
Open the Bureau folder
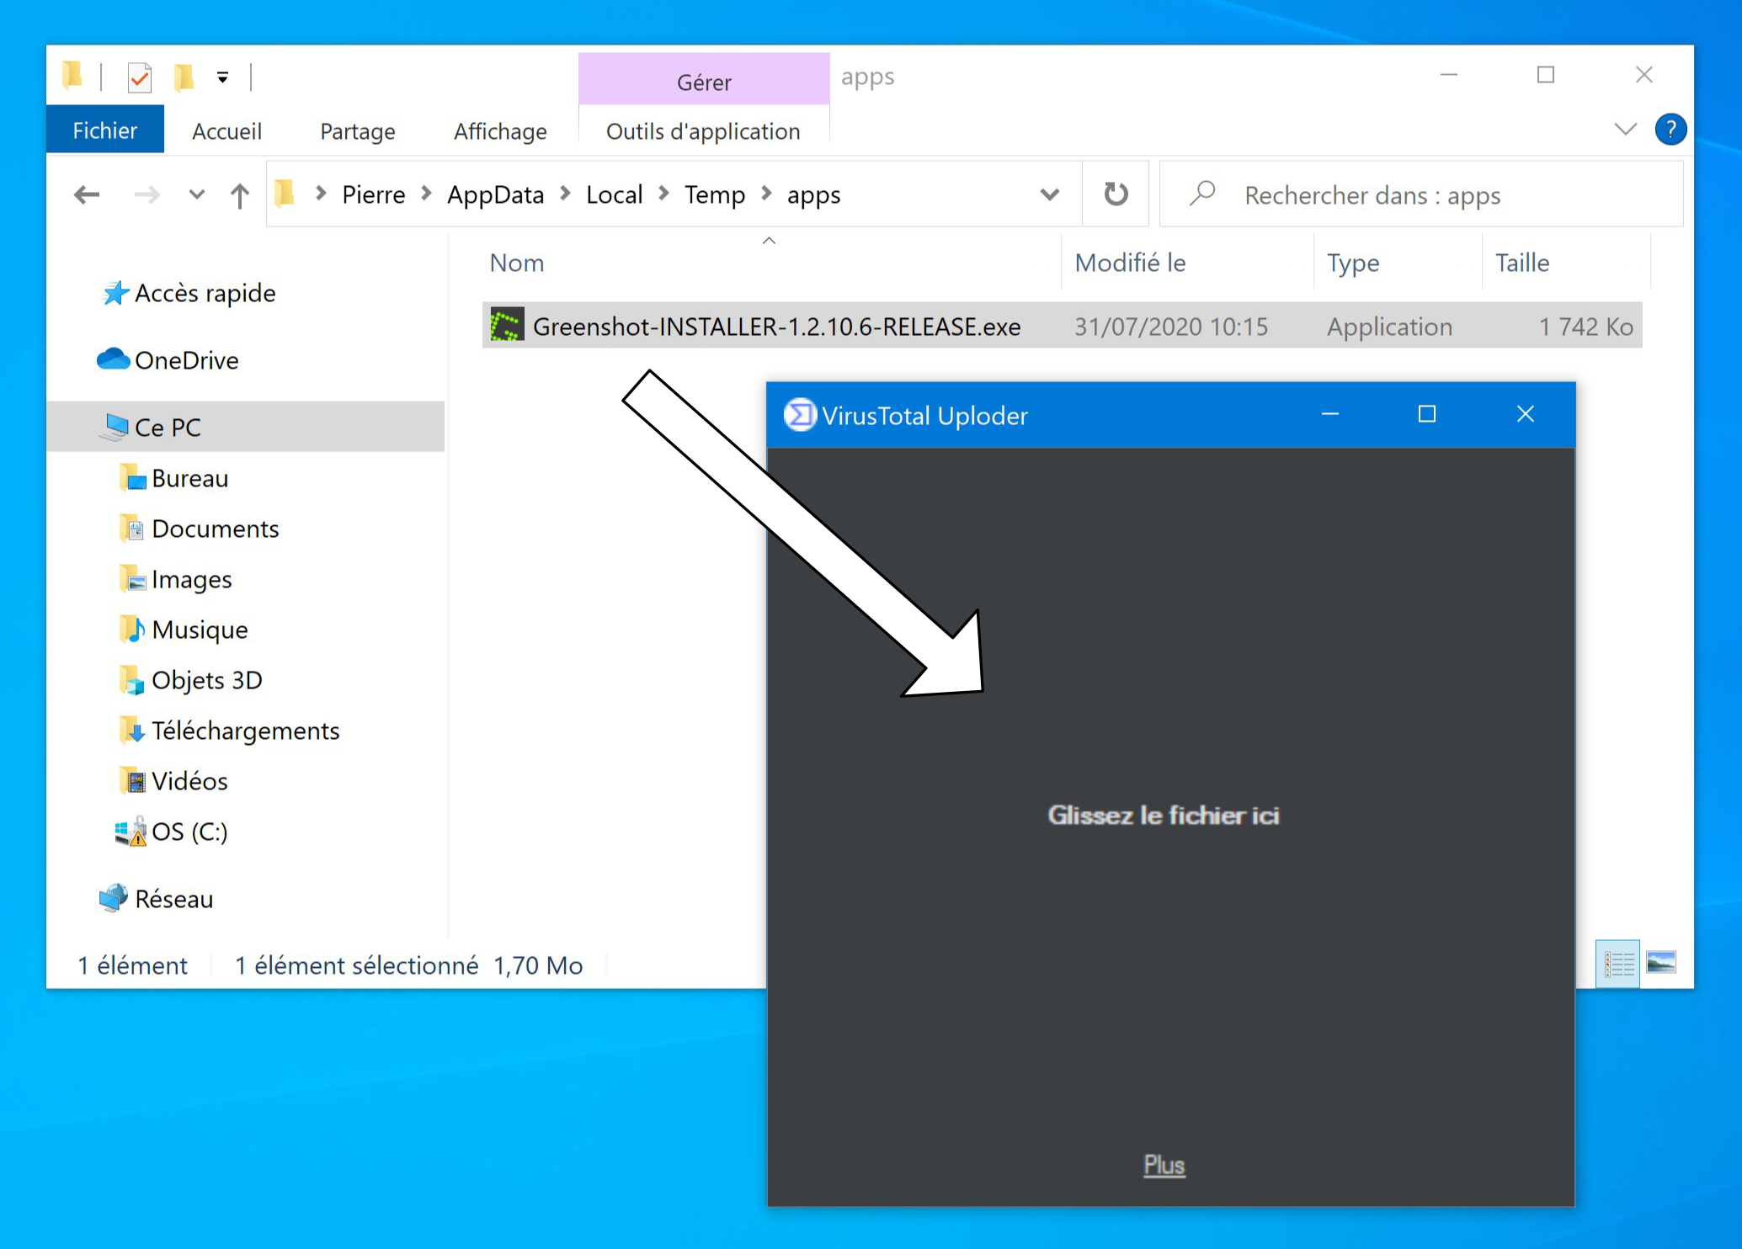(x=189, y=478)
